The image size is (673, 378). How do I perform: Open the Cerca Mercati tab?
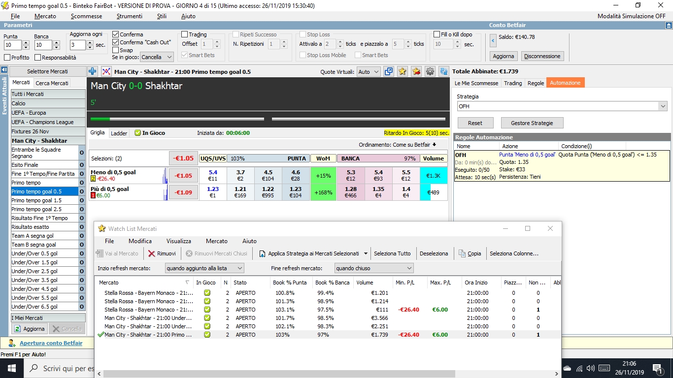click(x=52, y=83)
